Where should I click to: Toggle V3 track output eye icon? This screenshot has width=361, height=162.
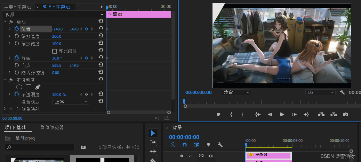tap(210, 156)
